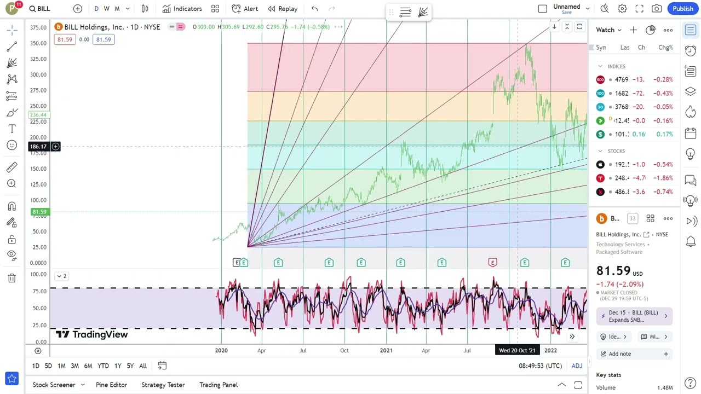Open watchlist advanced view pie icon
Image resolution: width=701 pixels, height=394 pixels.
click(x=650, y=30)
